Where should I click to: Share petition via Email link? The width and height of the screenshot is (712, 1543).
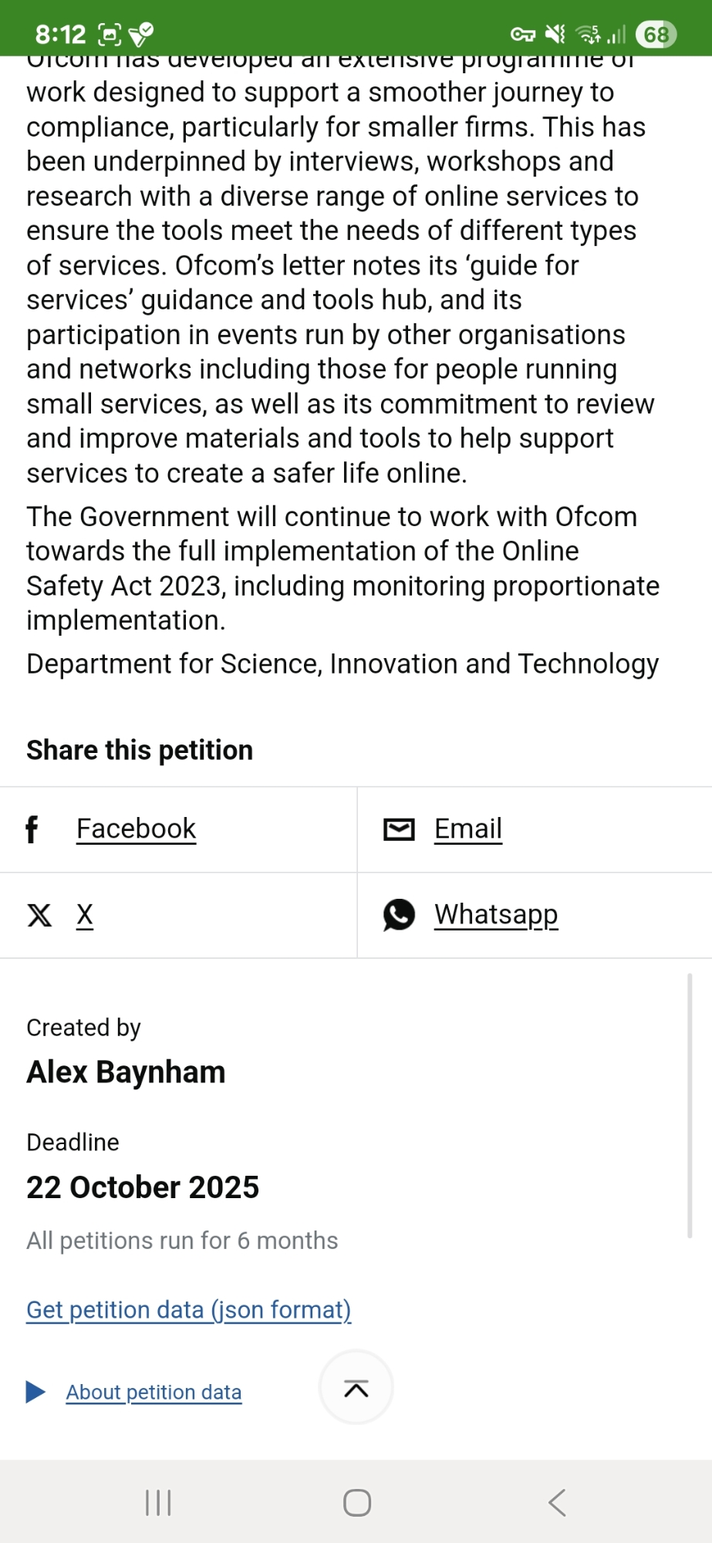[468, 829]
